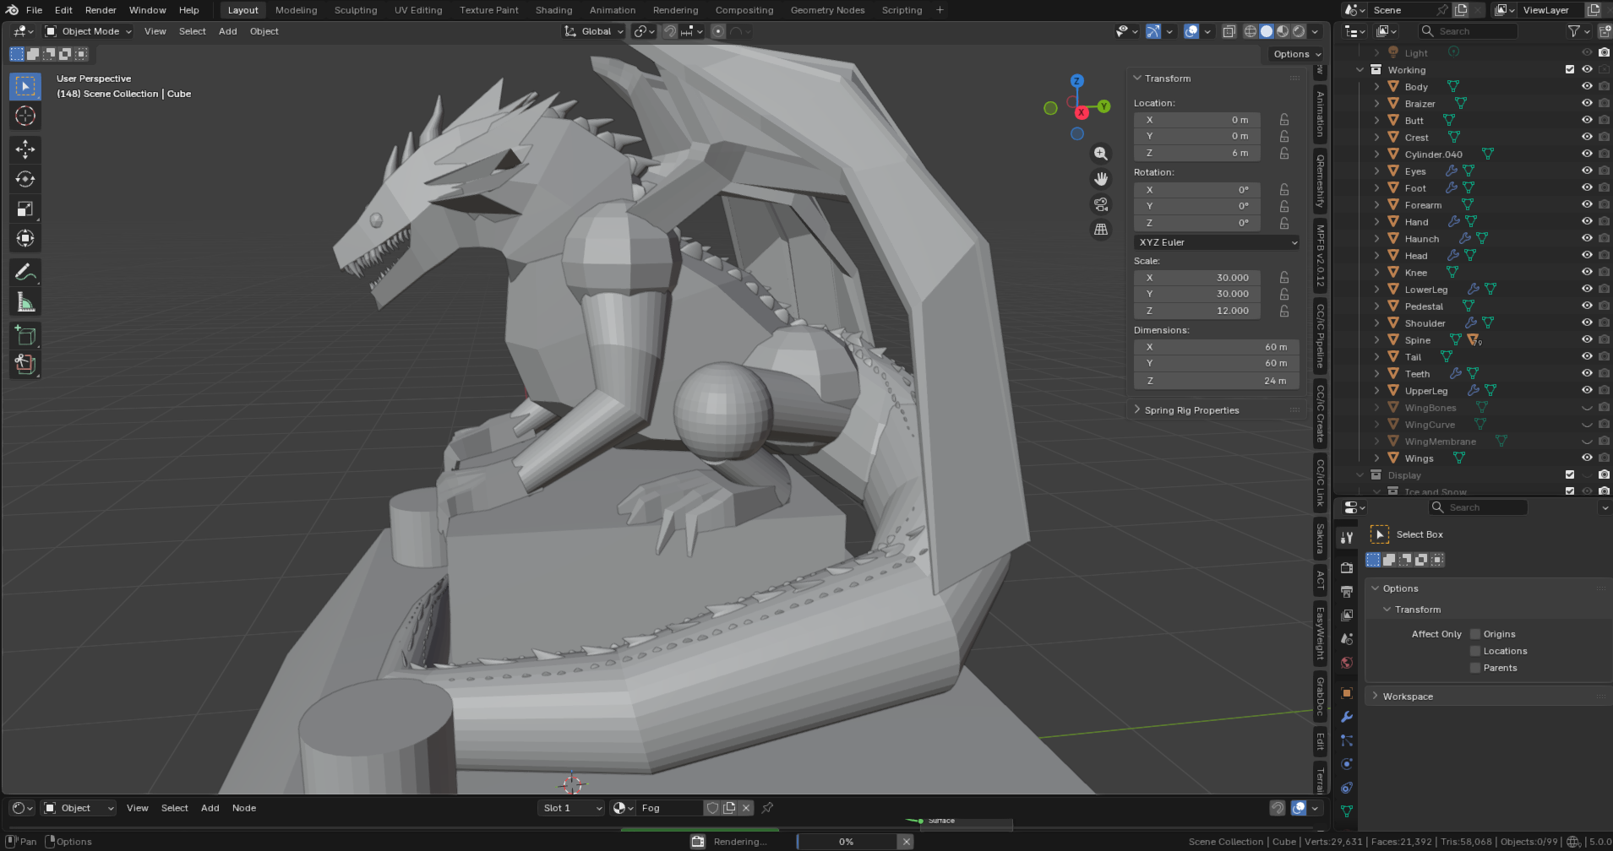Open the Object Mode dropdown
The width and height of the screenshot is (1613, 851).
pos(89,31)
